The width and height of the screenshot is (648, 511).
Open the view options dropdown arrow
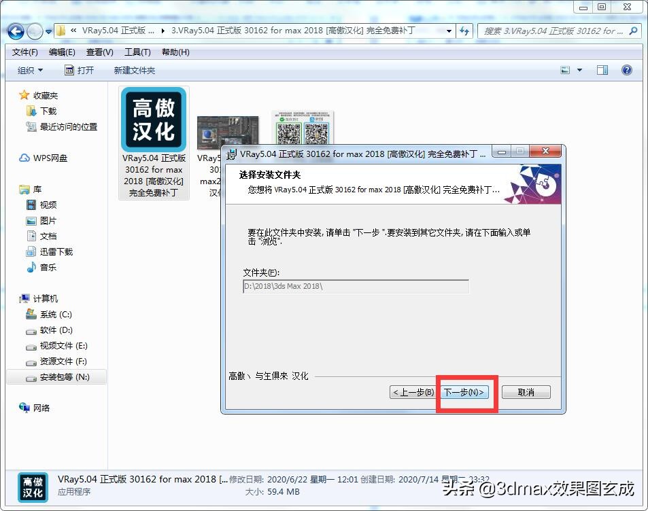[x=579, y=70]
